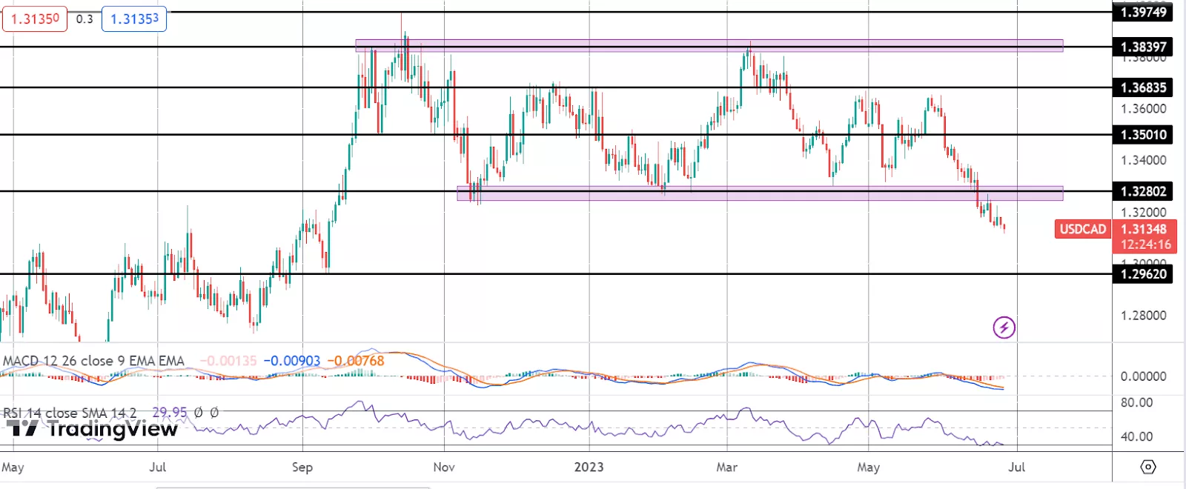Click the USDCAD symbol price tag
The width and height of the screenshot is (1186, 489).
(x=1082, y=229)
